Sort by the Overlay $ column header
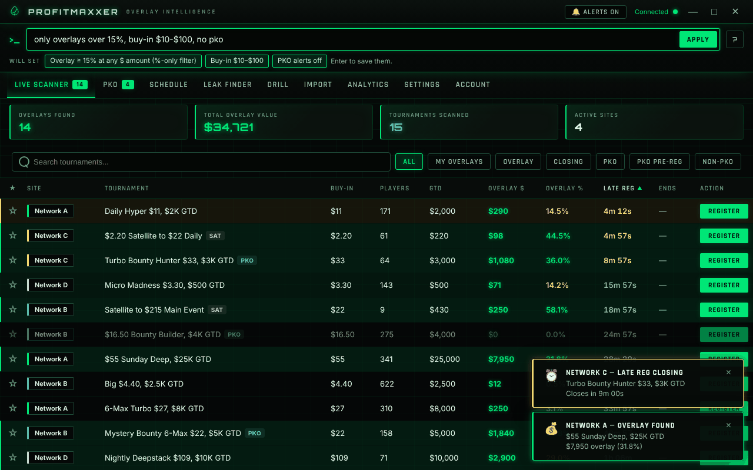753x470 pixels. 506,189
